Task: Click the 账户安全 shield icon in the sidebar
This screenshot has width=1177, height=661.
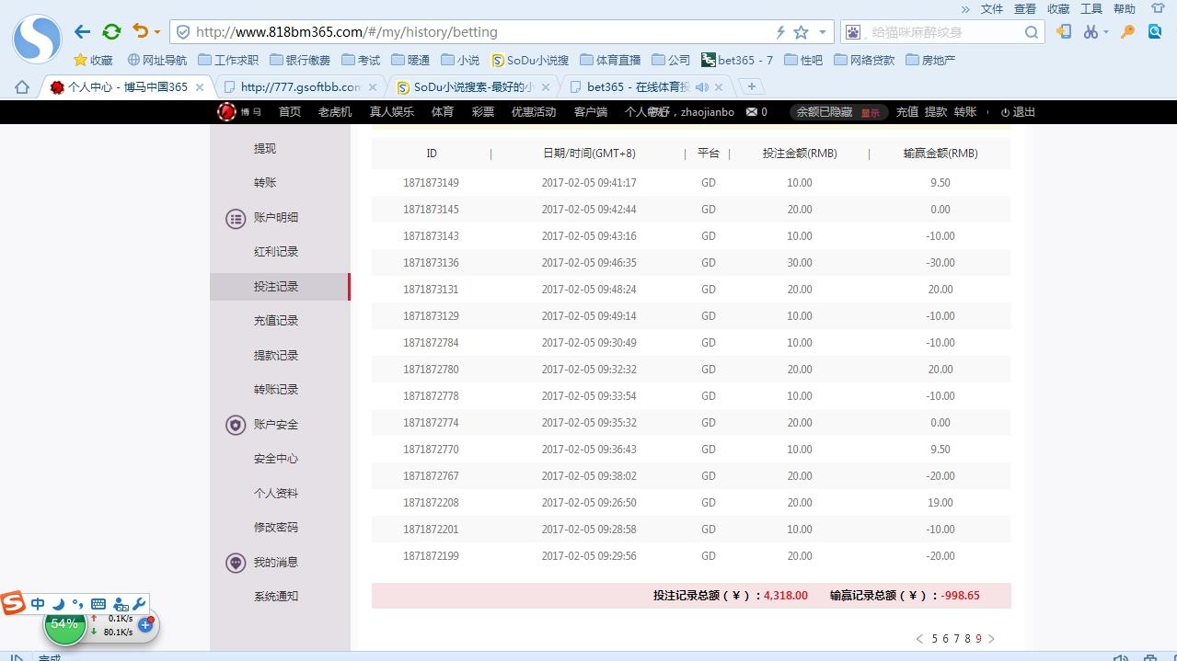Action: [x=236, y=425]
